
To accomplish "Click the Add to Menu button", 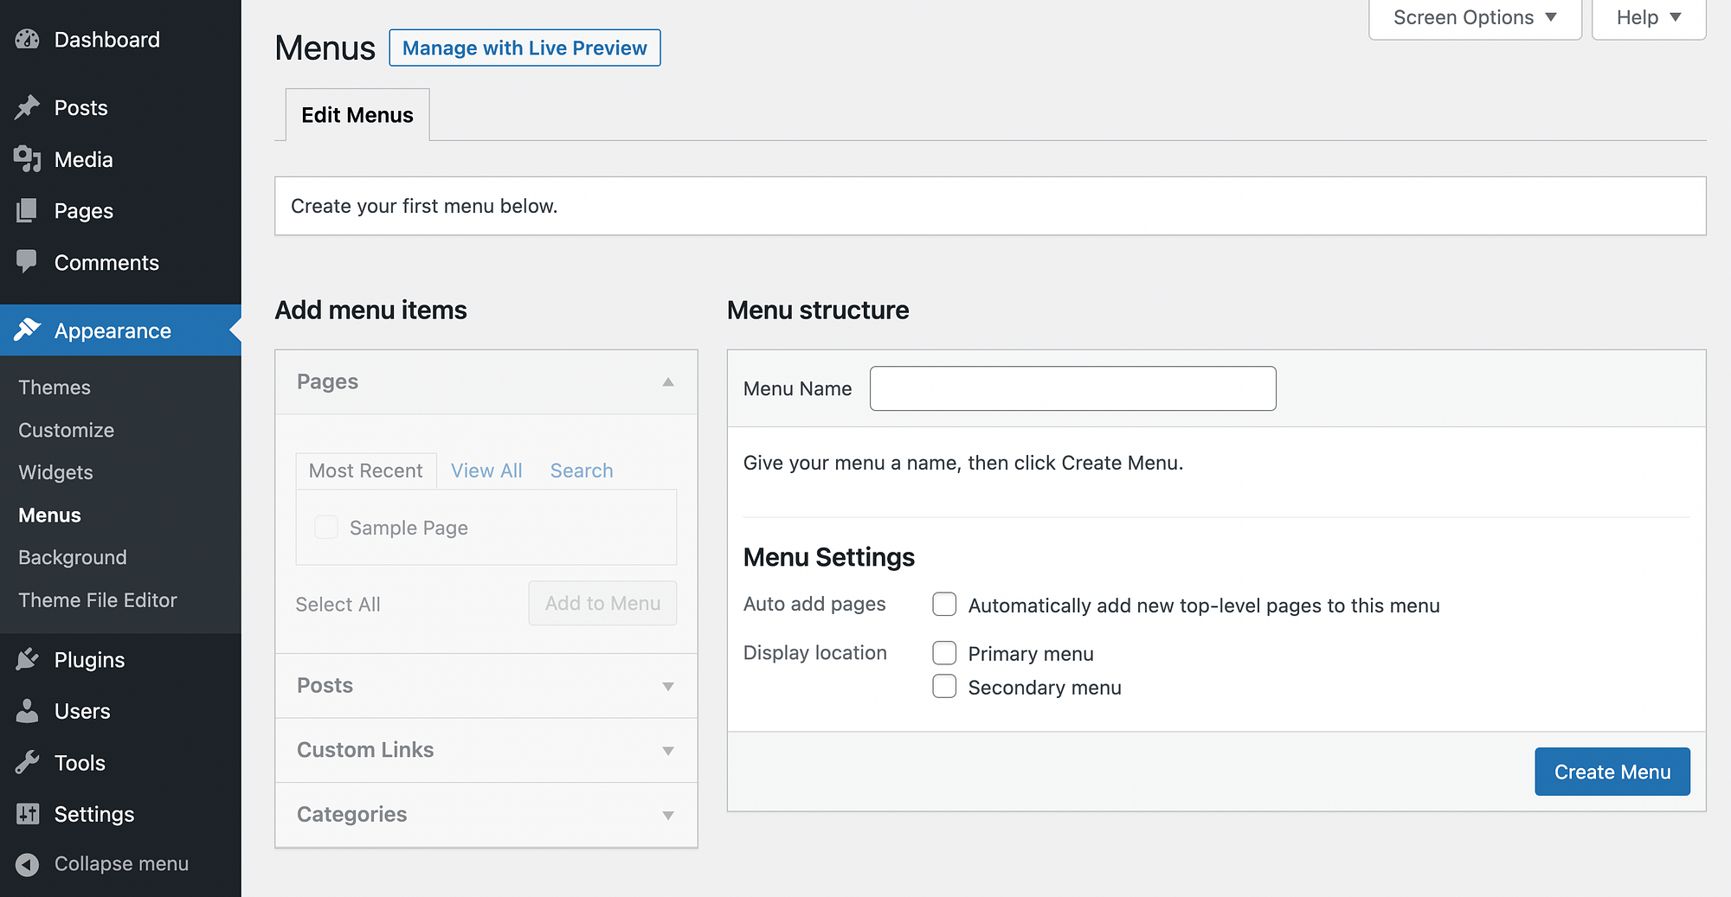I will tap(602, 603).
